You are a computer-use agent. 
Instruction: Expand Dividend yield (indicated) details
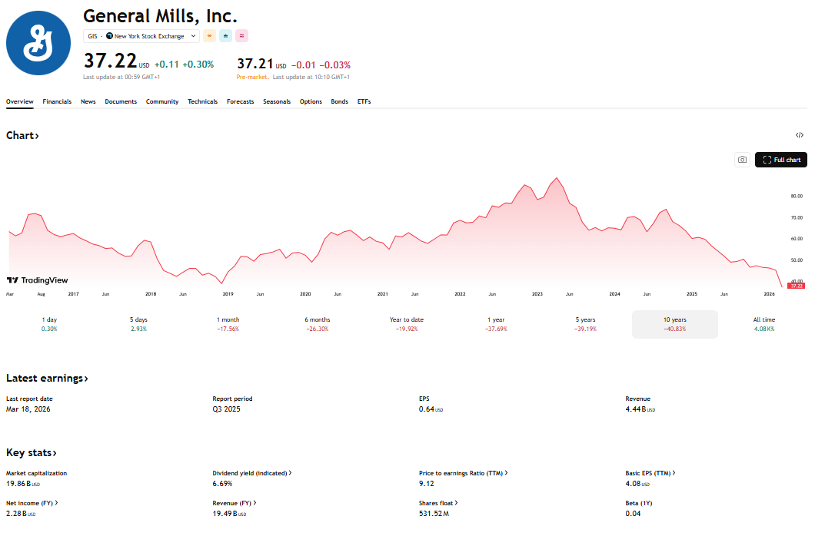click(x=252, y=473)
